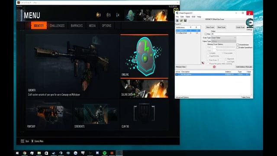This screenshot has height=156, width=277.
Task: Click the open file folder icon in Cheat Engine
Action: point(181,20)
